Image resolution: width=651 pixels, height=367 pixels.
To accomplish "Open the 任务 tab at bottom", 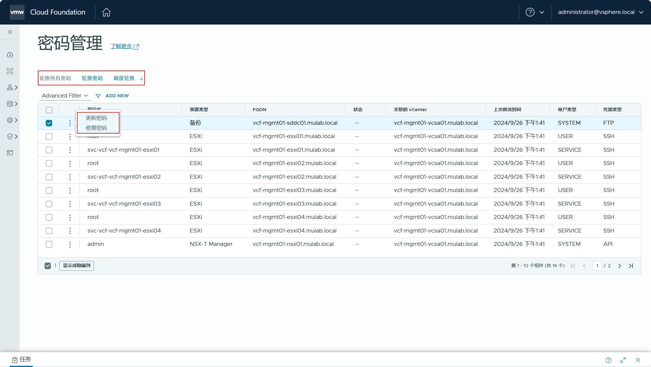I will pyautogui.click(x=21, y=359).
